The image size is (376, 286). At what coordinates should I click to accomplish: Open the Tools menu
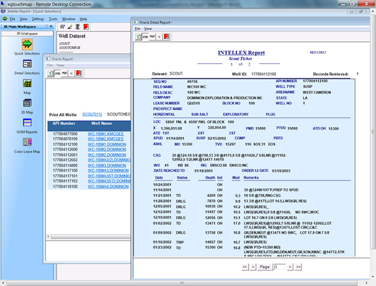(x=53, y=19)
